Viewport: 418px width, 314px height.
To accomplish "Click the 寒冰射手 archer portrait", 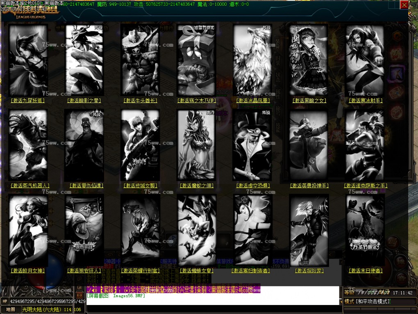I will coord(365,60).
